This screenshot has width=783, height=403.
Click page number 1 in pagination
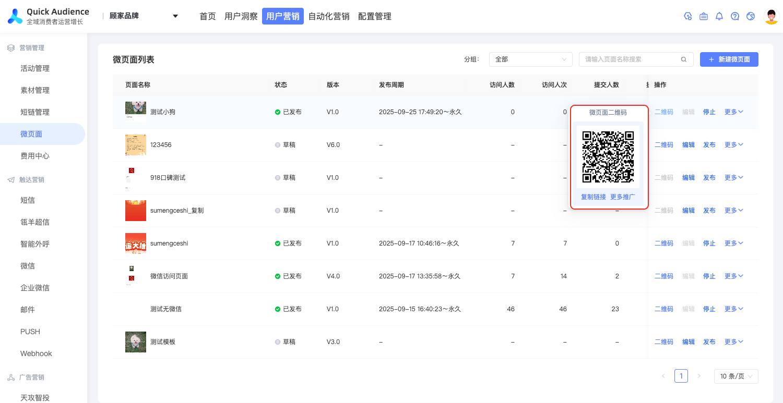tap(681, 376)
